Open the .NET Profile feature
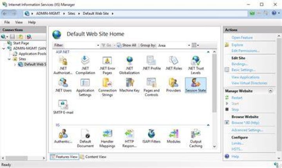Image resolution: width=282 pixels, height=168 pixels. coord(152,63)
